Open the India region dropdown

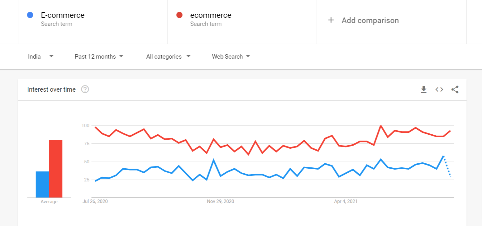pyautogui.click(x=41, y=56)
